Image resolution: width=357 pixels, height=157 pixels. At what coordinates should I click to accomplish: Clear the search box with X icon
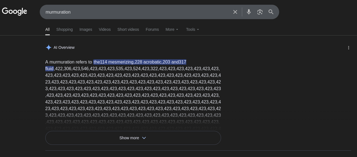pyautogui.click(x=235, y=12)
